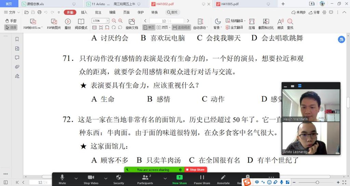Start read aloud (朗读)
Screen dimensions: 350x186
click(280, 24)
